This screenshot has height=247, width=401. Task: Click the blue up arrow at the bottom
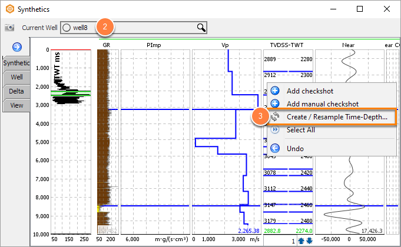[301, 241]
